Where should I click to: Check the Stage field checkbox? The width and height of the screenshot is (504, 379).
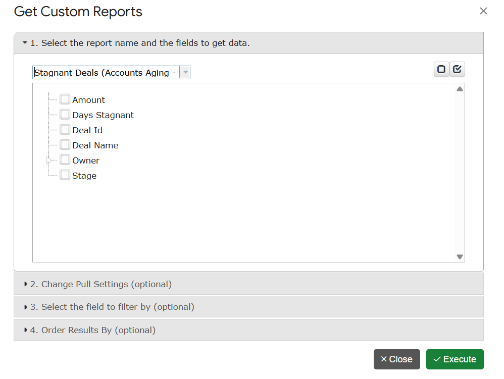pos(65,175)
